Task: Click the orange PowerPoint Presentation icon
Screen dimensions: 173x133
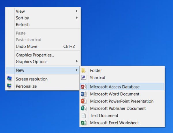Action: tap(84, 101)
